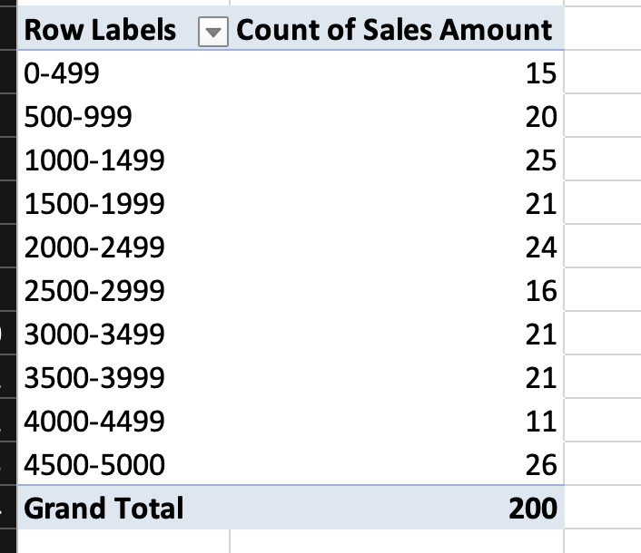Click the count value 26 cell
Screen dimensions: 641x553
(x=541, y=465)
